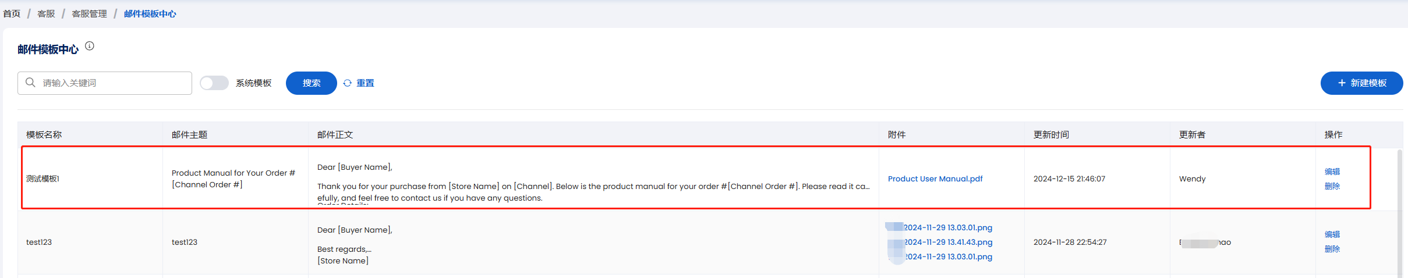The height and width of the screenshot is (278, 1408).
Task: Edit the 测试模板1 template
Action: (x=1332, y=172)
